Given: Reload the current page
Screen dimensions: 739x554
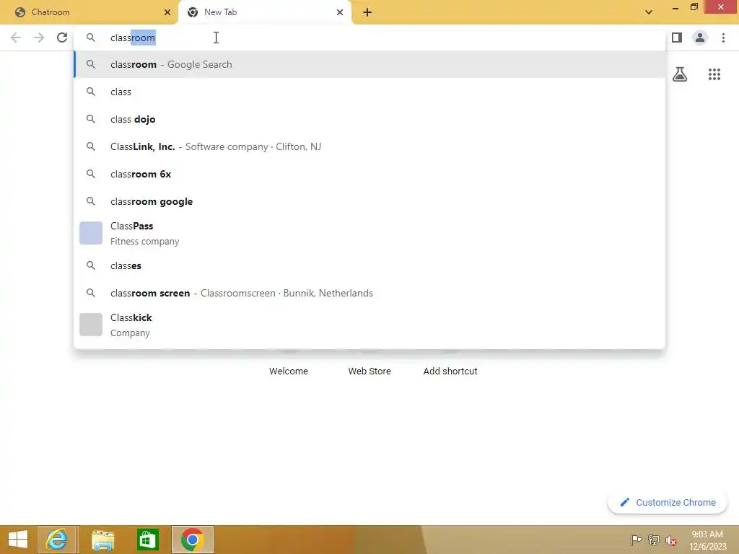Looking at the screenshot, I should click(x=62, y=38).
